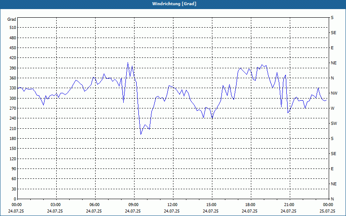Click the 240 degree axis label
The height and width of the screenshot is (216, 346).
tap(13, 118)
